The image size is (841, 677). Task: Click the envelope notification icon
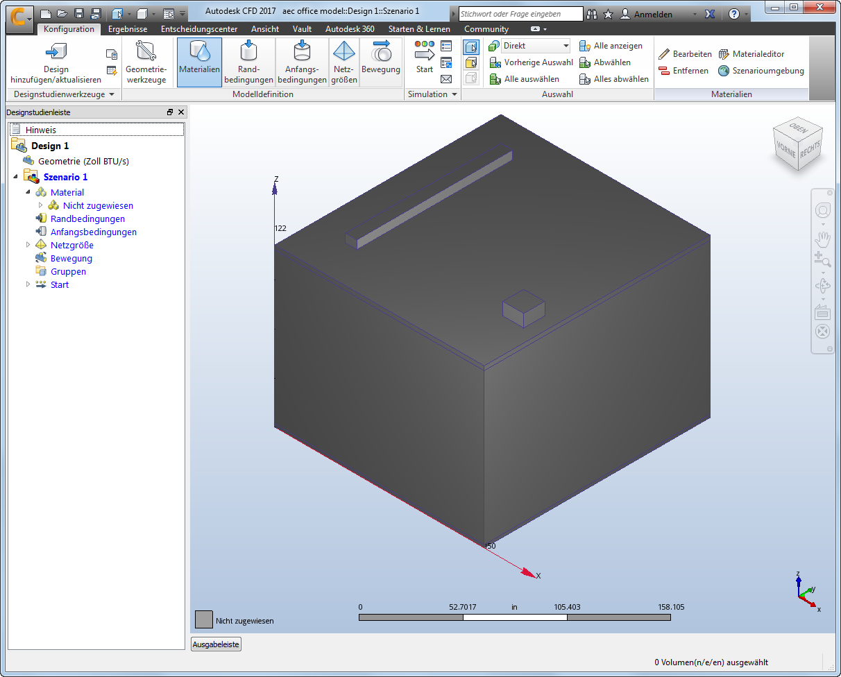[x=446, y=79]
